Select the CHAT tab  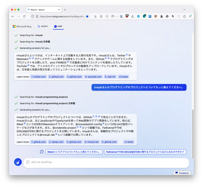click(x=58, y=26)
